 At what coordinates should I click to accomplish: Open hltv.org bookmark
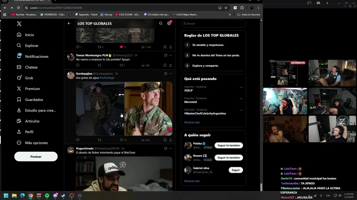pos(106,14)
